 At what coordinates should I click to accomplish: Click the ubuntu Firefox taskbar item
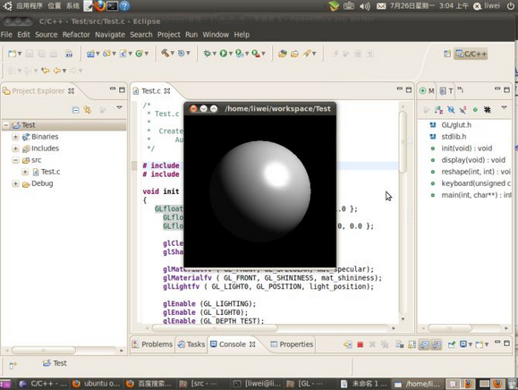97,384
